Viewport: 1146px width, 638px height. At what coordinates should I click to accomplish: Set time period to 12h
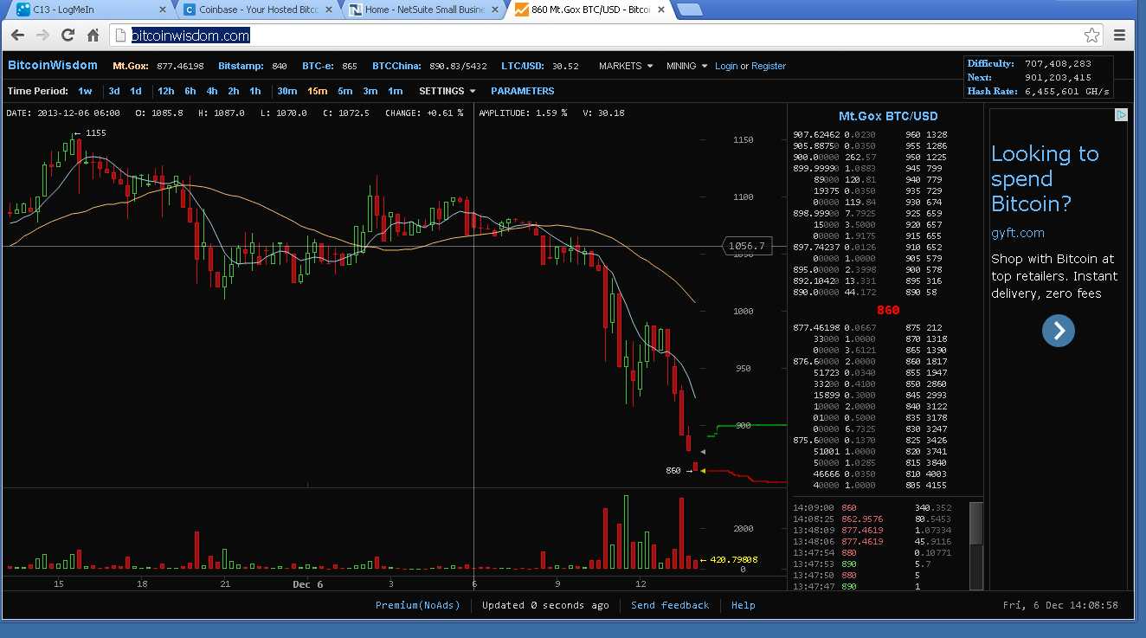pos(165,91)
